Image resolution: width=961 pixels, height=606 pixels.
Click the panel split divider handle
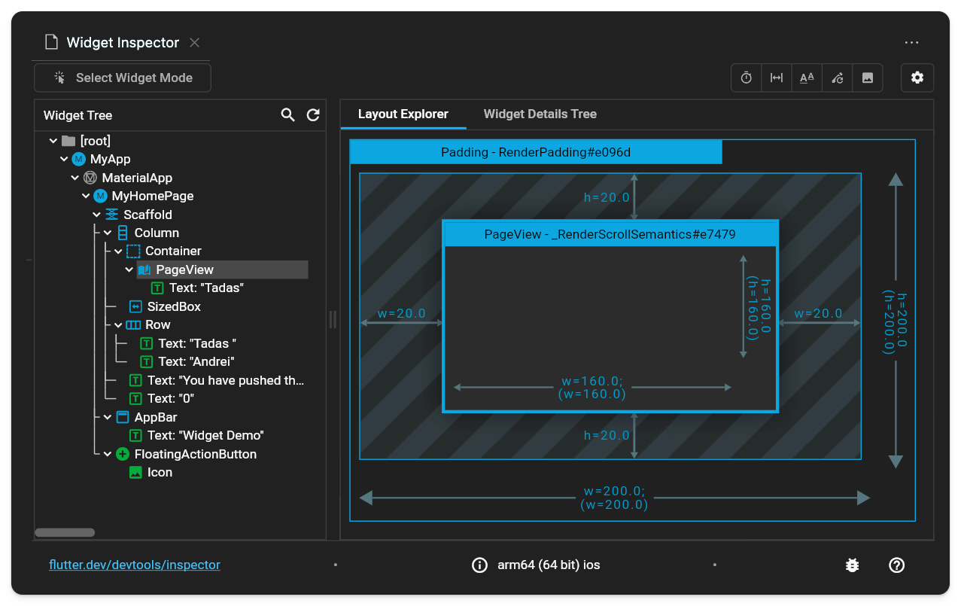[x=333, y=320]
